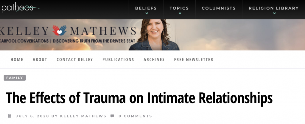Go to the Home tab
The height and width of the screenshot is (124, 305).
click(x=17, y=60)
